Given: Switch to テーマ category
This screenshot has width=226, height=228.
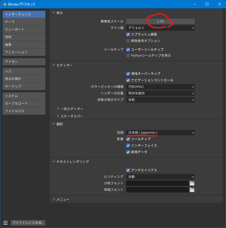Looking at the screenshot, I should point(24,22).
